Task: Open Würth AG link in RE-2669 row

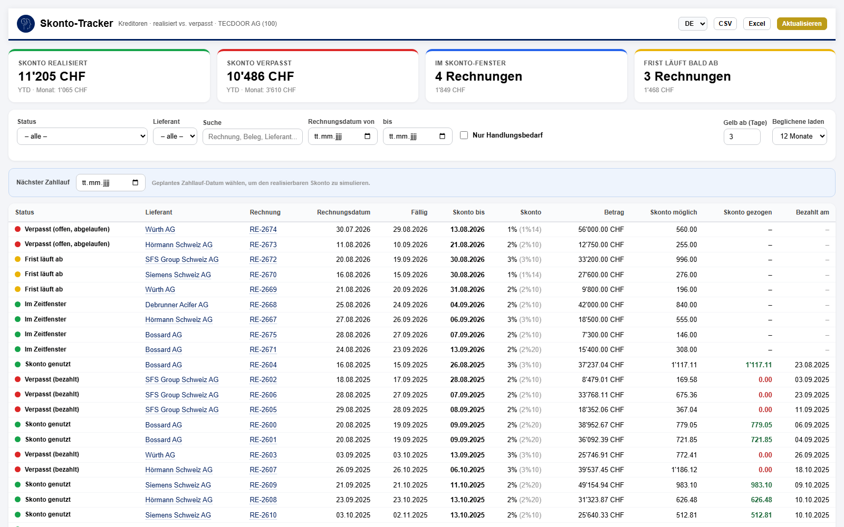Action: point(160,289)
